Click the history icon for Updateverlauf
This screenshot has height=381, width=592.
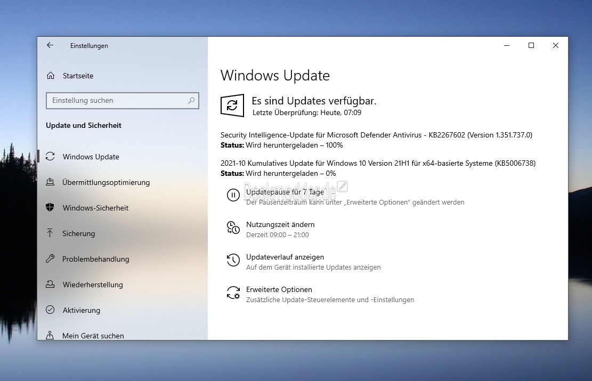(x=233, y=260)
